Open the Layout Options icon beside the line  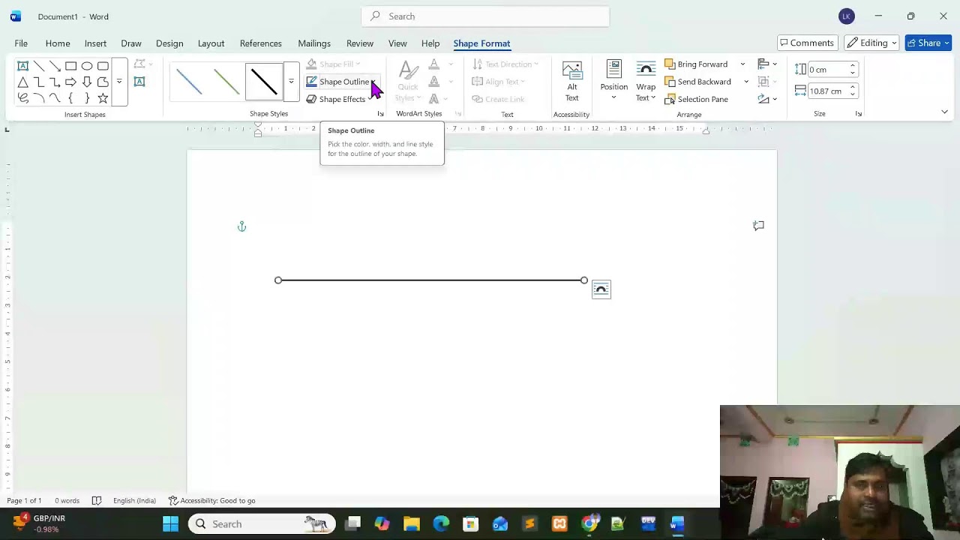click(601, 289)
